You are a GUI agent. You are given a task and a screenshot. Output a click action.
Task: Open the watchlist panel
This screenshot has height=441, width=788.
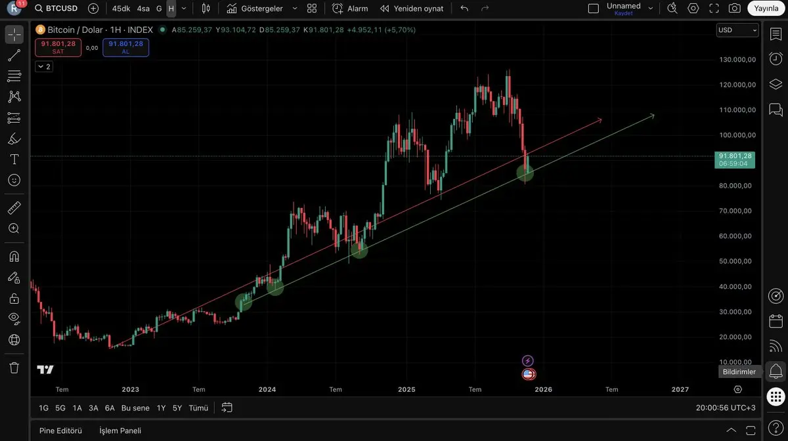point(776,35)
